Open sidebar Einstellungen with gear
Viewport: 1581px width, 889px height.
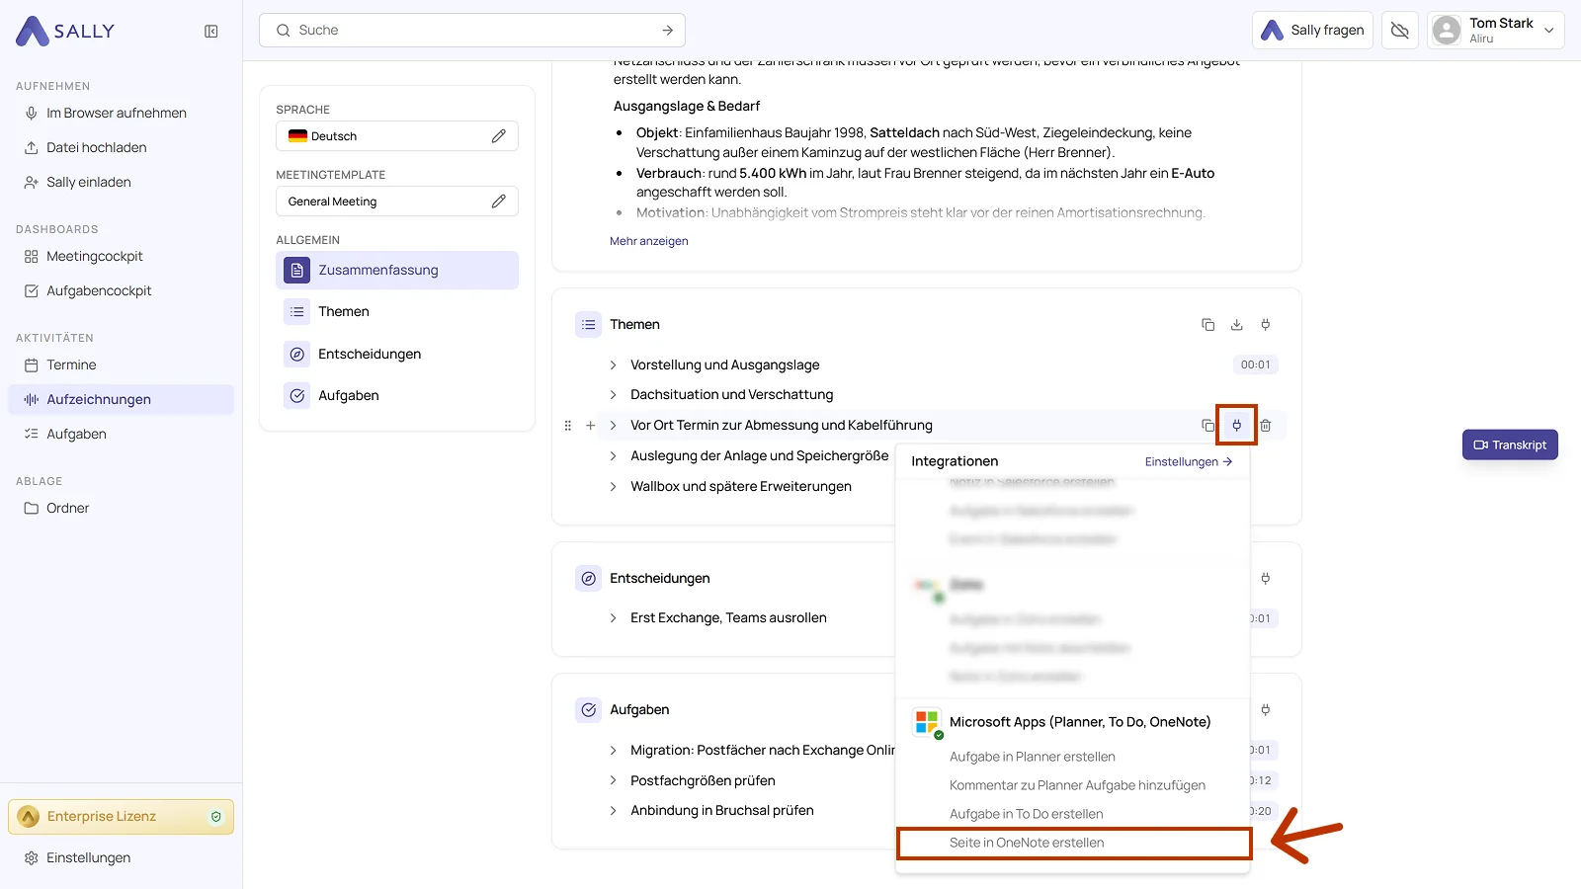(x=121, y=858)
